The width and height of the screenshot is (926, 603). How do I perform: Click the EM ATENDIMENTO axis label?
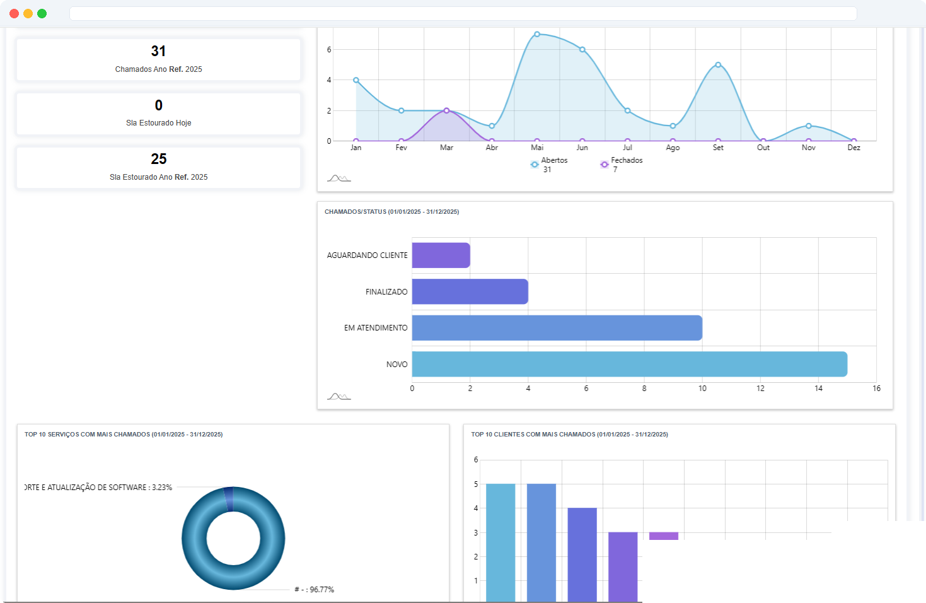tap(376, 328)
